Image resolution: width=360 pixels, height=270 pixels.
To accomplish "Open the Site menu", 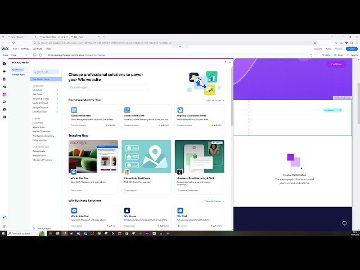I will (x=15, y=49).
